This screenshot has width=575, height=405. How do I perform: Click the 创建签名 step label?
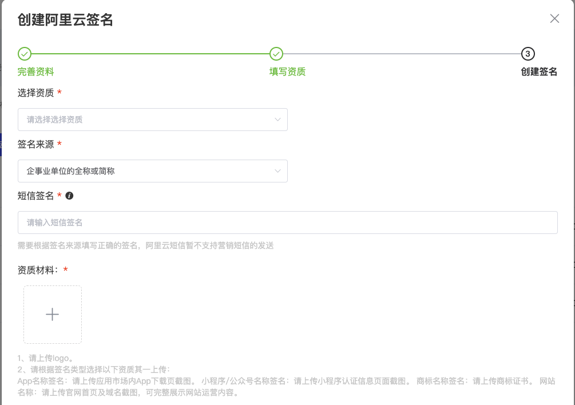(x=539, y=72)
